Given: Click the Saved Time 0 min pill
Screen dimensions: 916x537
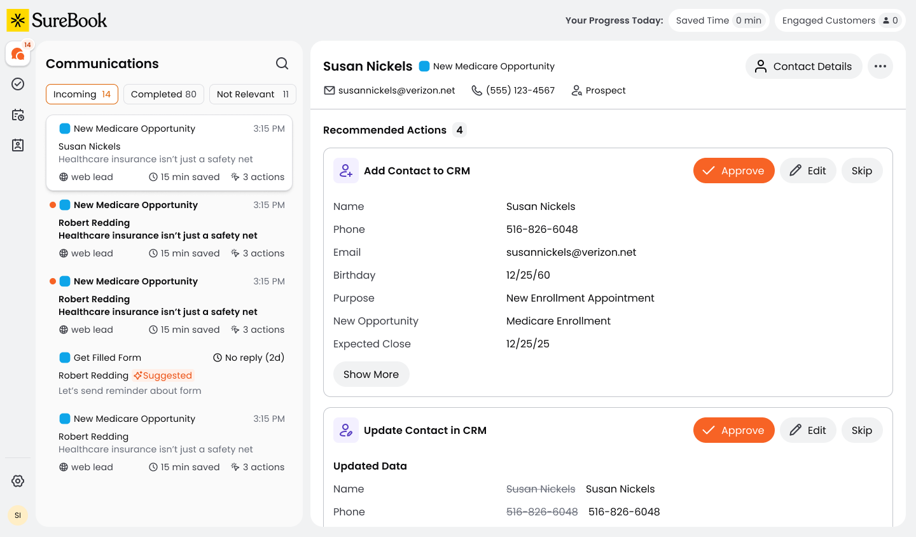Looking at the screenshot, I should pos(719,20).
